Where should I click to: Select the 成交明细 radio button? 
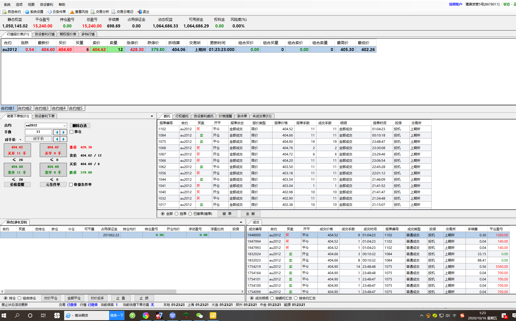(252, 298)
